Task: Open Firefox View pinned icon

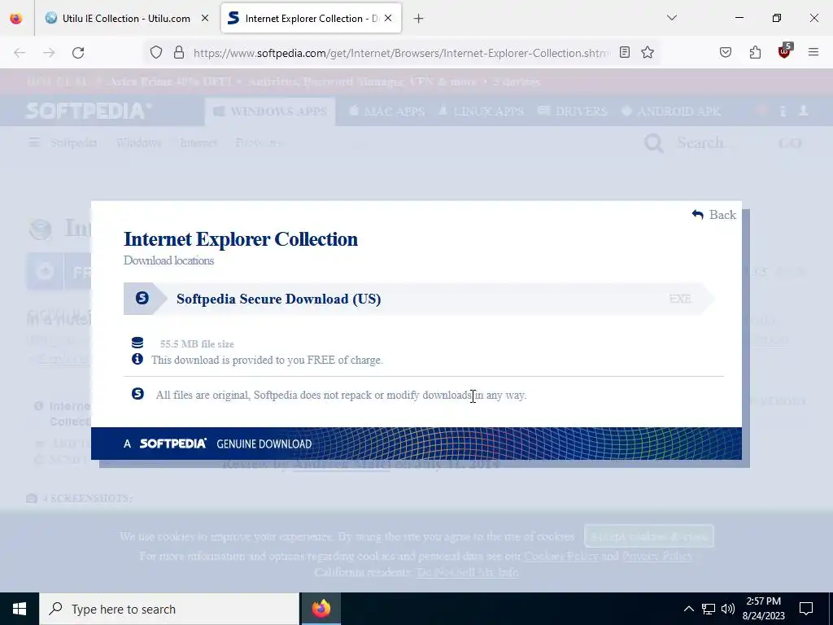Action: pyautogui.click(x=16, y=18)
